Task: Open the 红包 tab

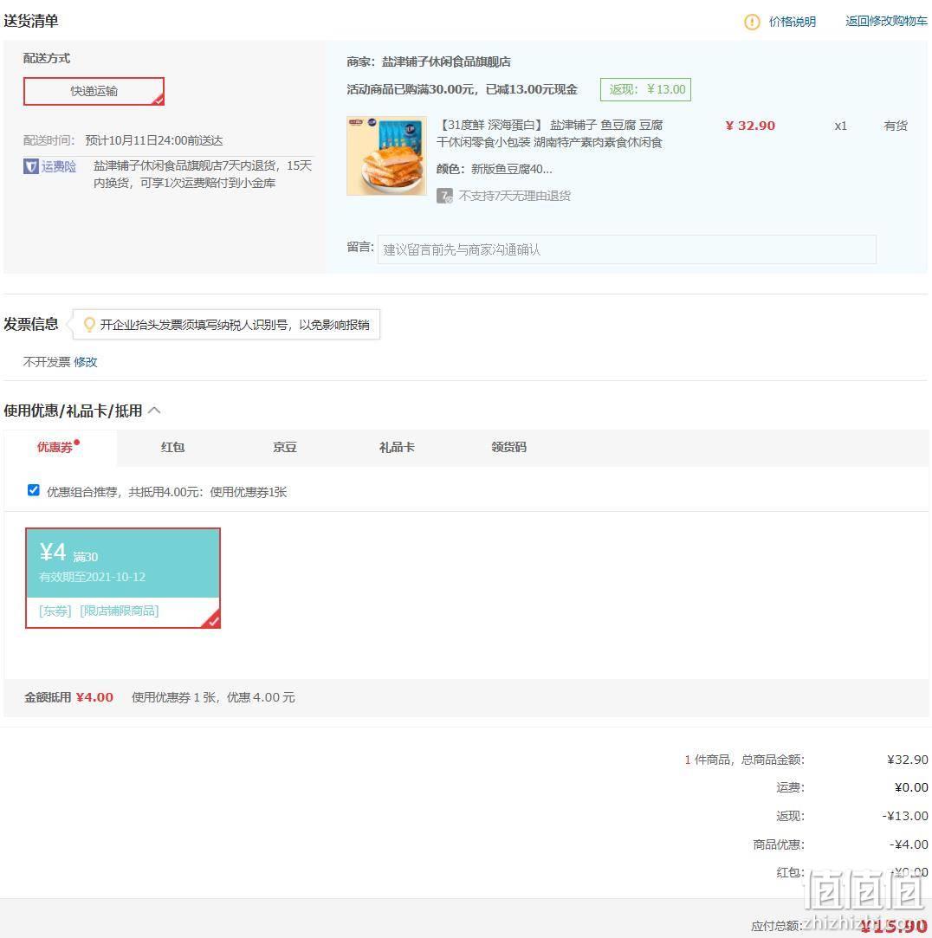Action: click(x=173, y=447)
